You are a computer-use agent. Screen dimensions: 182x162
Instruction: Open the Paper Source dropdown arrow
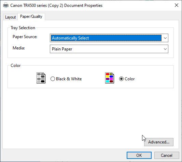(165, 38)
